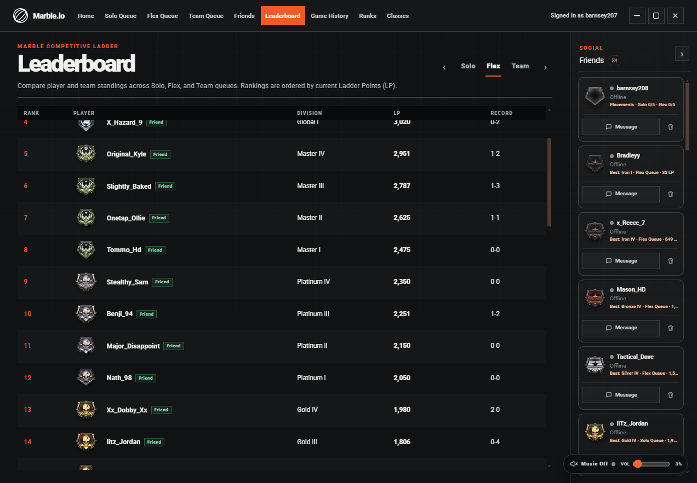Image resolution: width=697 pixels, height=483 pixels.
Task: Click Onetap_Ollie's rank emblem
Action: (x=85, y=218)
